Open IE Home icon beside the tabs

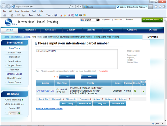tap(156, 7)
